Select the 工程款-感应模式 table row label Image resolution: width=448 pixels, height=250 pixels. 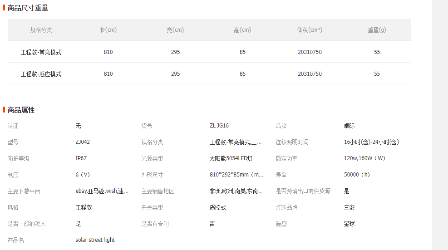41,74
